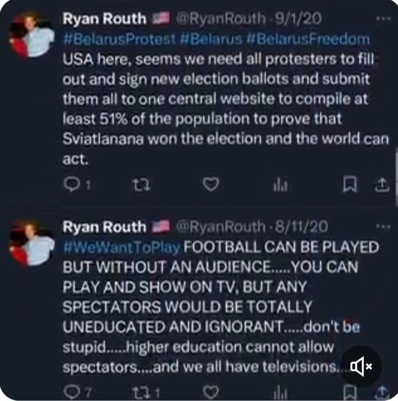The image size is (398, 401).
Task: Open the first tweet's profile picture
Action: click(x=31, y=35)
